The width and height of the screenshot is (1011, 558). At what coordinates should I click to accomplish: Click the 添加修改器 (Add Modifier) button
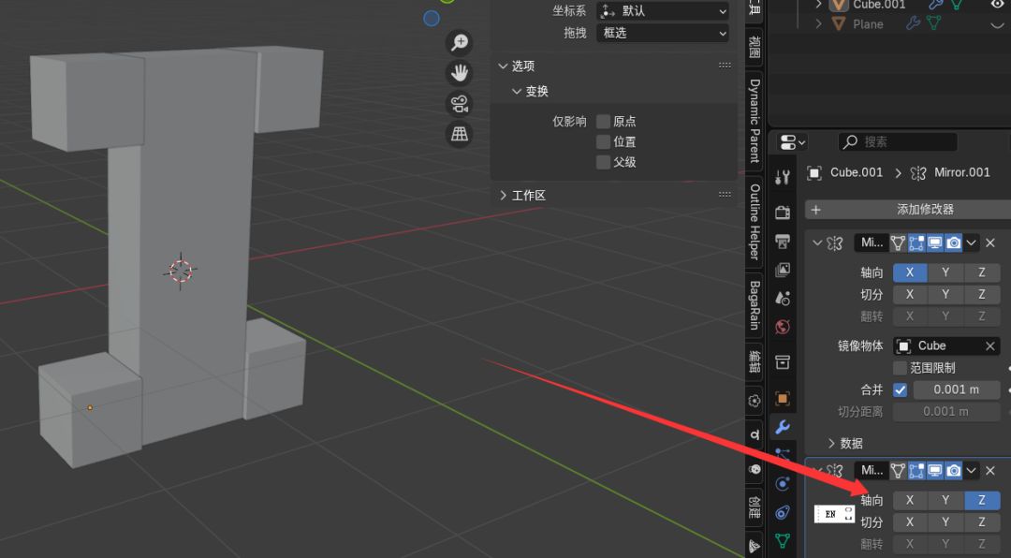(x=924, y=210)
